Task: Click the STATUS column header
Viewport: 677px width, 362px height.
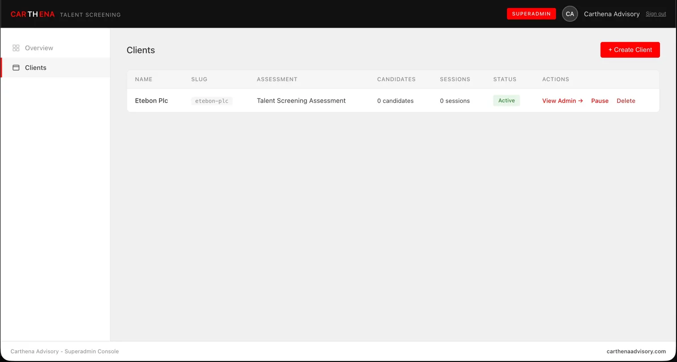Action: point(505,79)
